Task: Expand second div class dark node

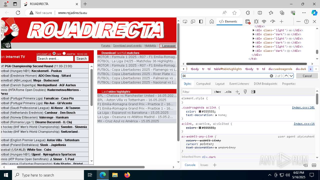Action: [253, 42]
